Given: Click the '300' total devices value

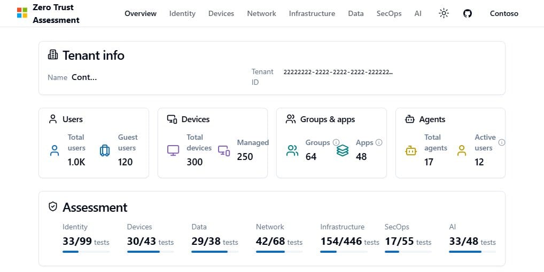Looking at the screenshot, I should pos(195,162).
